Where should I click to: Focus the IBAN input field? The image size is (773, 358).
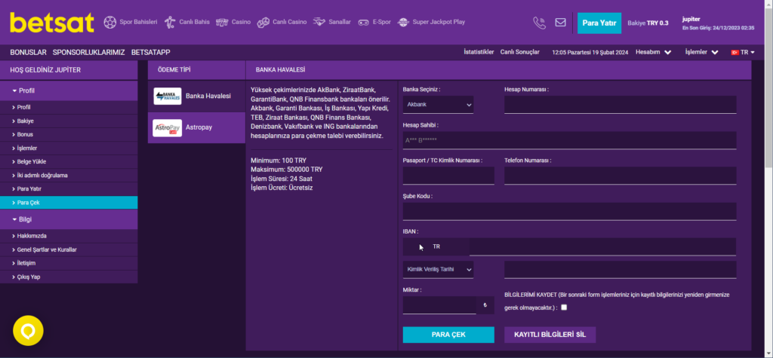tap(602, 246)
